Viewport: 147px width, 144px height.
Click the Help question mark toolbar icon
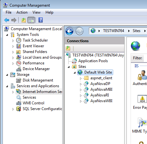pos(40,20)
